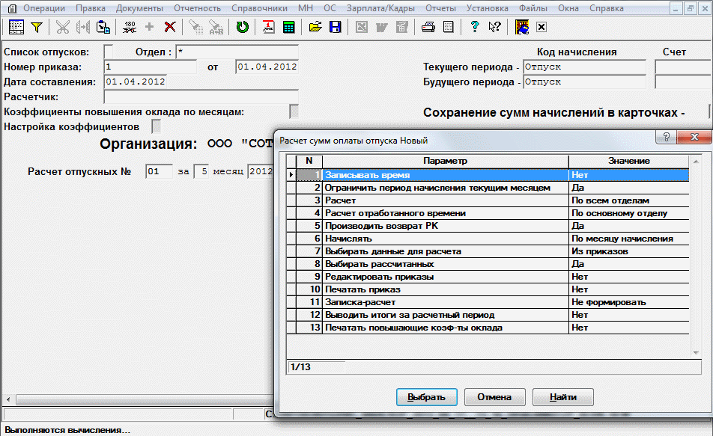Click the dialog list scroll-up arrow
The width and height of the screenshot is (713, 436).
coord(695,162)
